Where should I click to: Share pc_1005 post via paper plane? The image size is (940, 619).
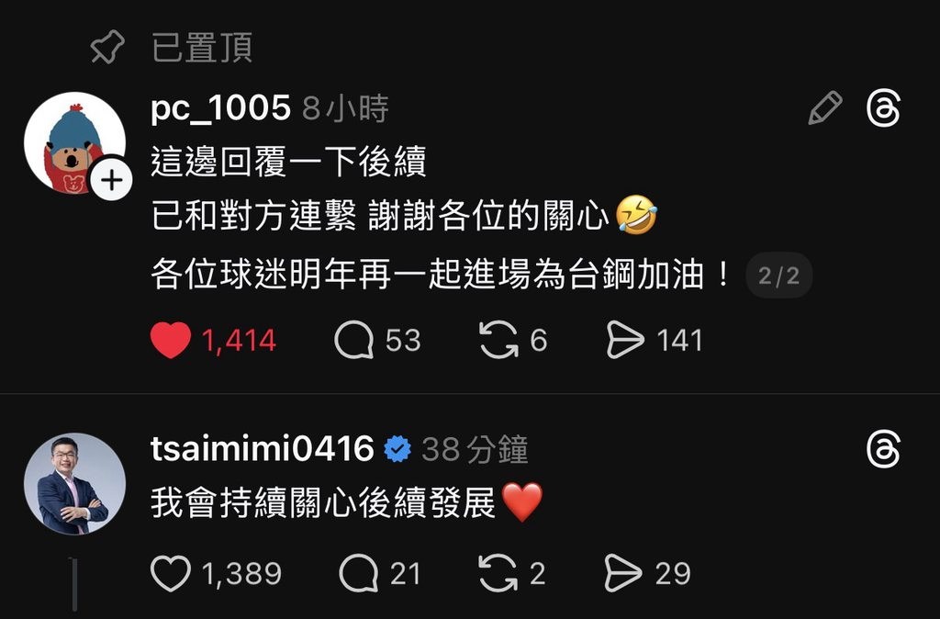pos(625,340)
